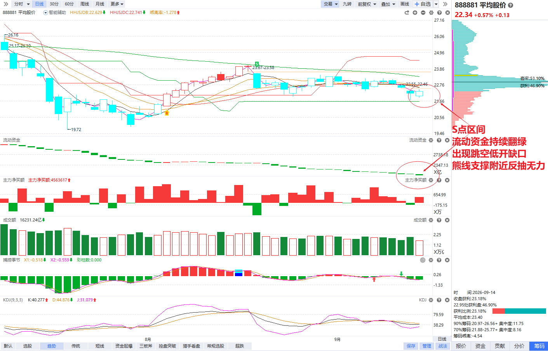Image resolution: width=548 pixels, height=351 pixels.
Task: Add stock to 自选 watchlist
Action: click(423, 4)
